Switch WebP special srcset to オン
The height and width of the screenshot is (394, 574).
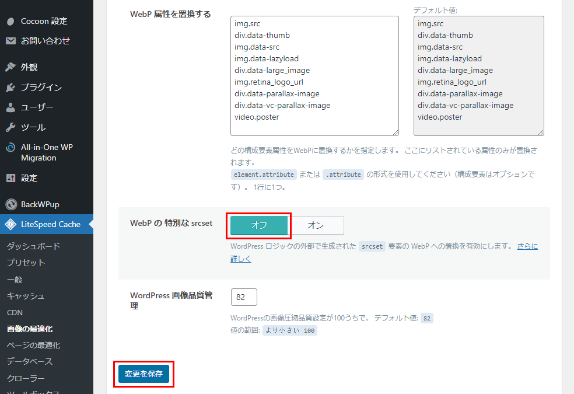(316, 225)
